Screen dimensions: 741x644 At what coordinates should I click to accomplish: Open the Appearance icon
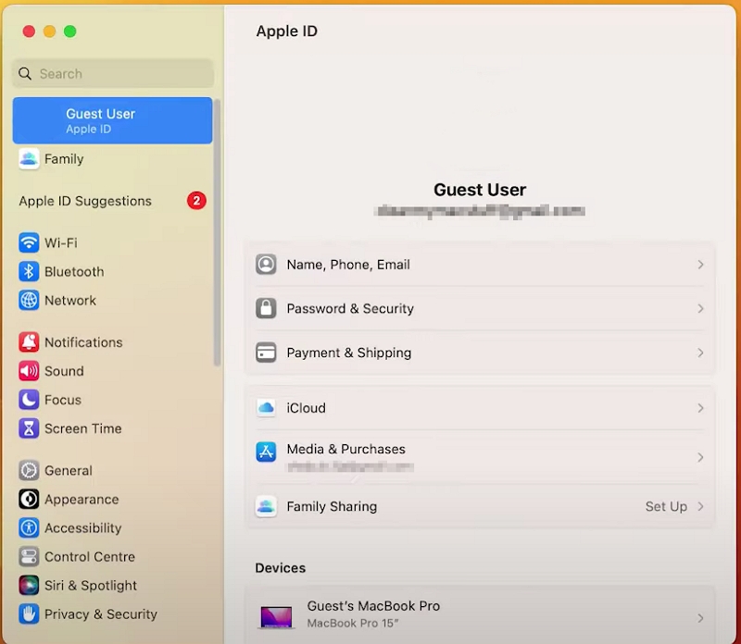pyautogui.click(x=29, y=499)
